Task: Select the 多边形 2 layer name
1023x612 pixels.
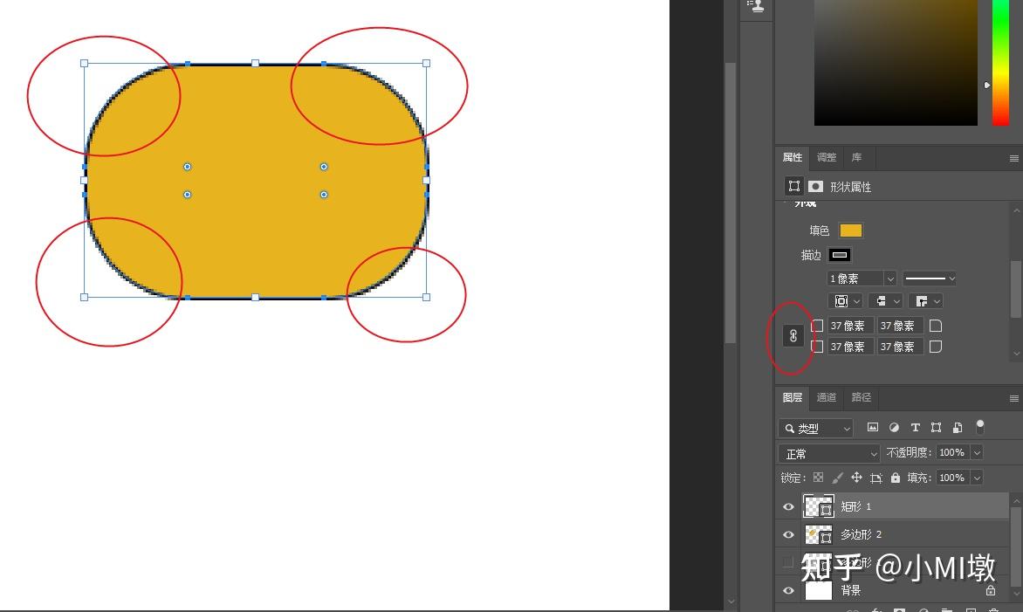Action: (862, 535)
